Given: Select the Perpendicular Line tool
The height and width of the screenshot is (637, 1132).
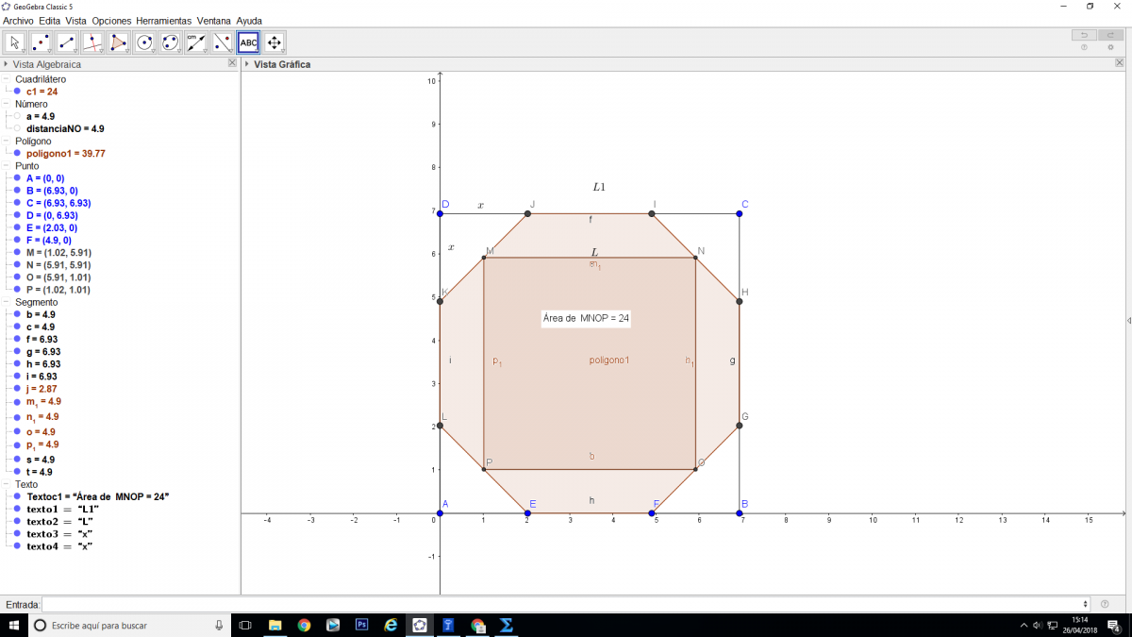Looking at the screenshot, I should point(92,42).
